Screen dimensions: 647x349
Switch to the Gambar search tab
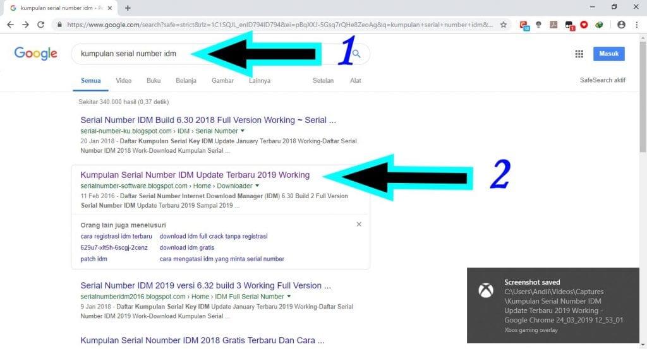[223, 80]
